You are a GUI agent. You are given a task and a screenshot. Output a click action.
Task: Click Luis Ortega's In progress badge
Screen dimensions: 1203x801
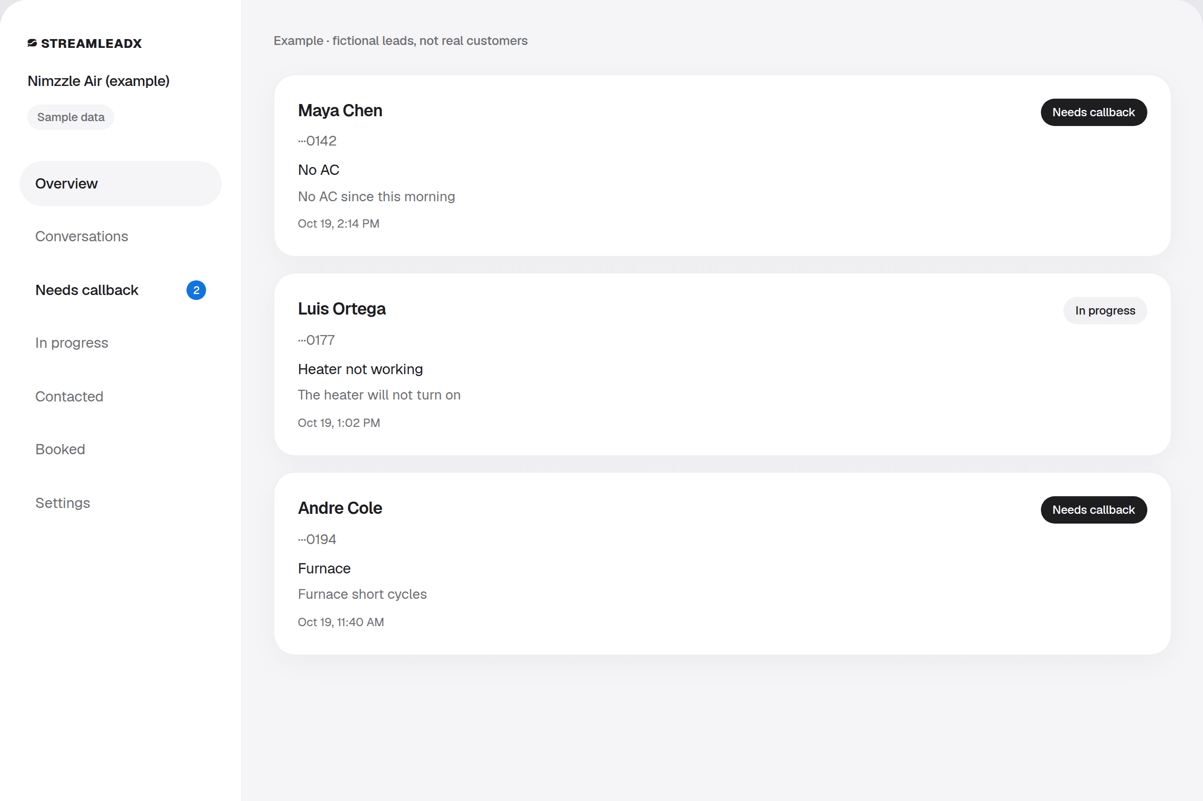[1105, 311]
